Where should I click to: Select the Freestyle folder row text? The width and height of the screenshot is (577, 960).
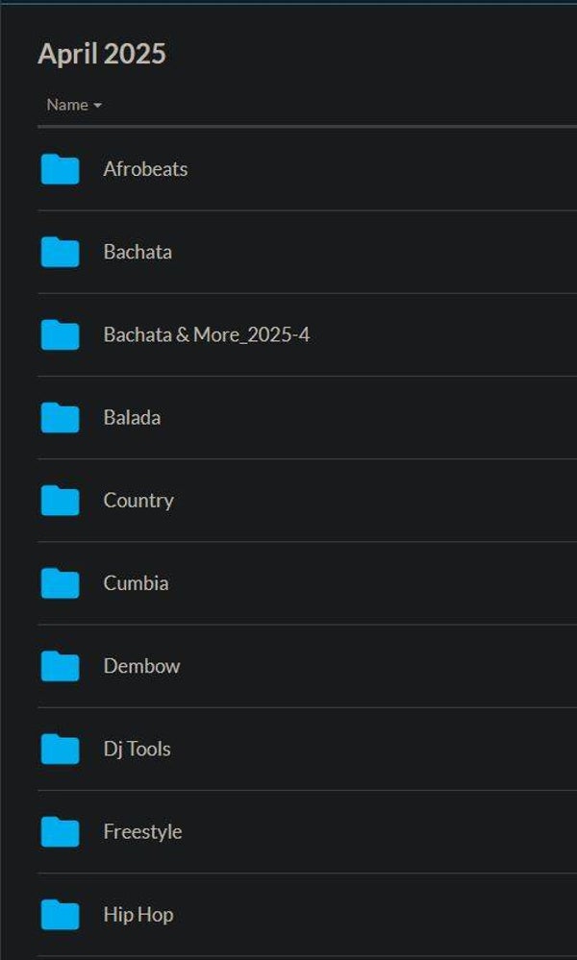[x=142, y=831]
